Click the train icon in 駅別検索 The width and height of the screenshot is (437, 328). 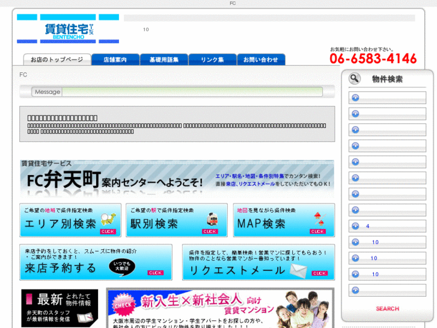(212, 219)
